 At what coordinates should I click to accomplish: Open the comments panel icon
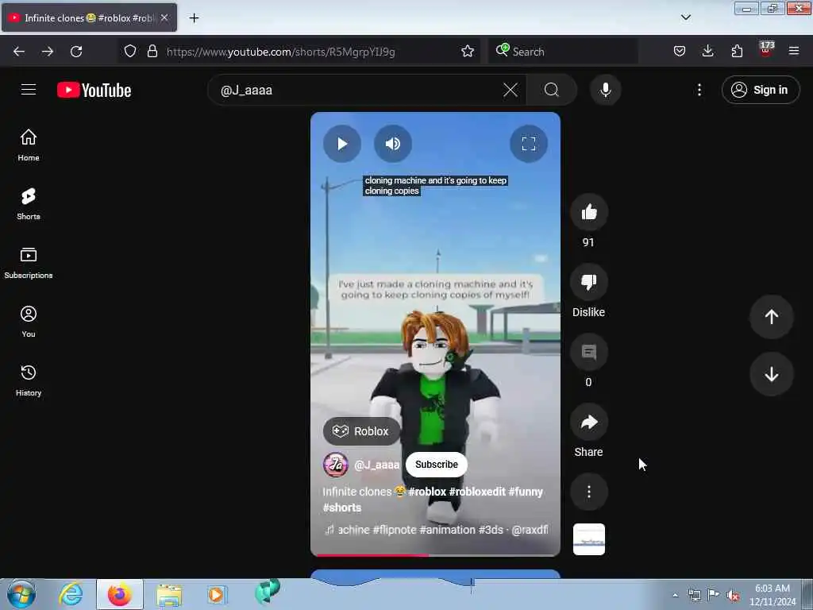(588, 352)
